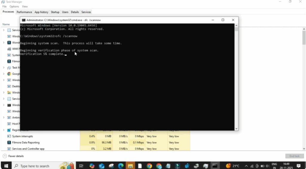Click the taskbar search box
Viewport: 306px width, 169px height.
click(34, 166)
